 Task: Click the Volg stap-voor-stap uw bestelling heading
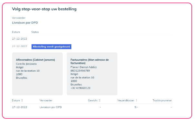click(x=44, y=9)
